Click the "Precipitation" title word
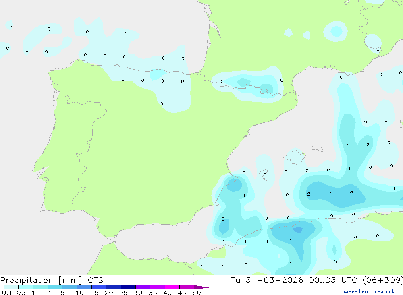Image resolution: width=403 pixels, height=295 pixels. click(27, 280)
